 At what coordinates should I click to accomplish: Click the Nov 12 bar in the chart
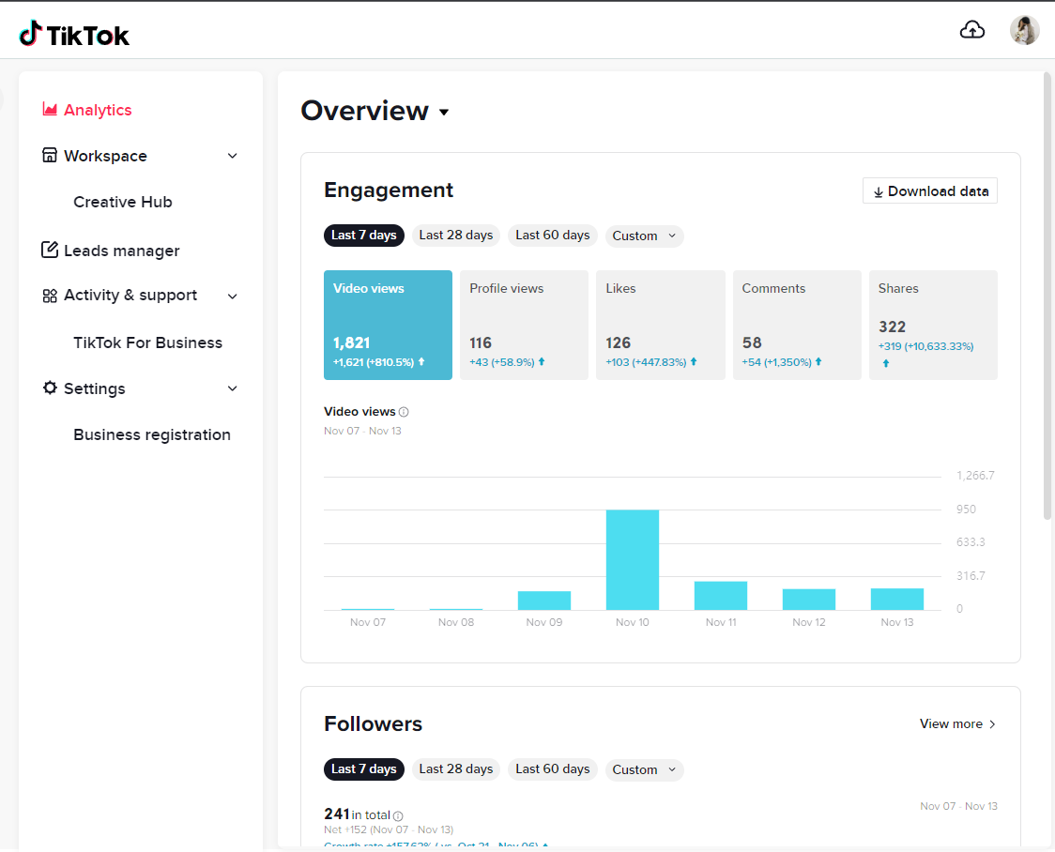point(809,600)
